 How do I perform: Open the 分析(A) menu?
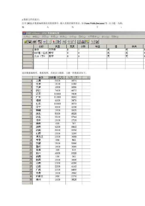click(73, 37)
